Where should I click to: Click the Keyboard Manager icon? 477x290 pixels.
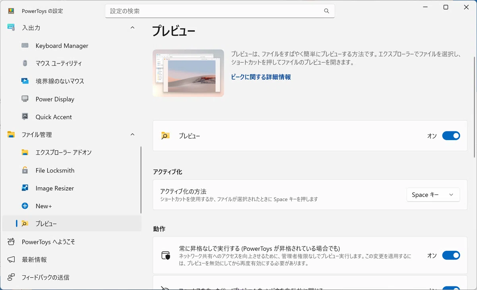tap(25, 46)
